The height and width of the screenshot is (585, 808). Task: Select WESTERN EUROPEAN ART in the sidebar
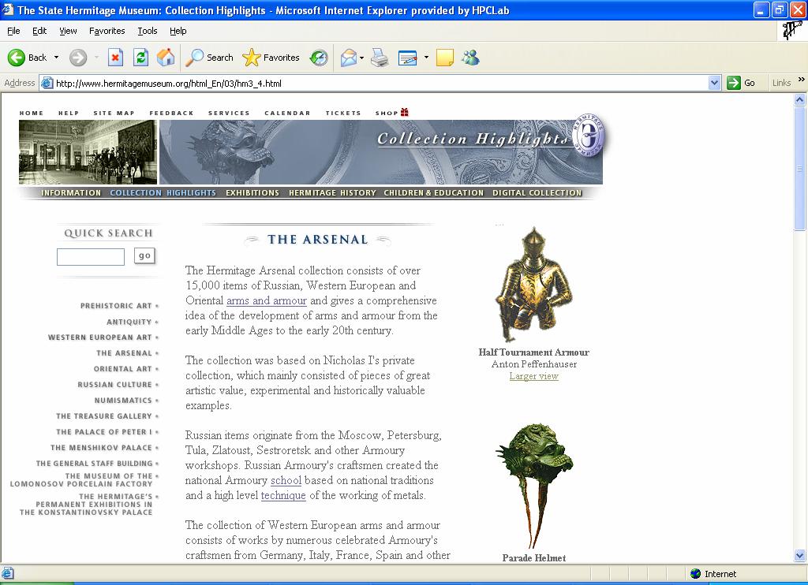point(100,337)
